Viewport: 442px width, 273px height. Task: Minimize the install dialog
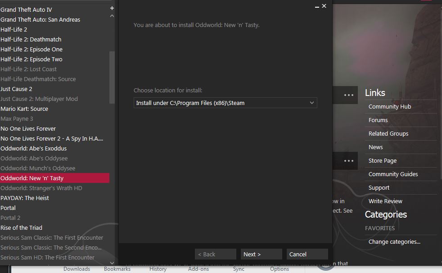[x=317, y=6]
